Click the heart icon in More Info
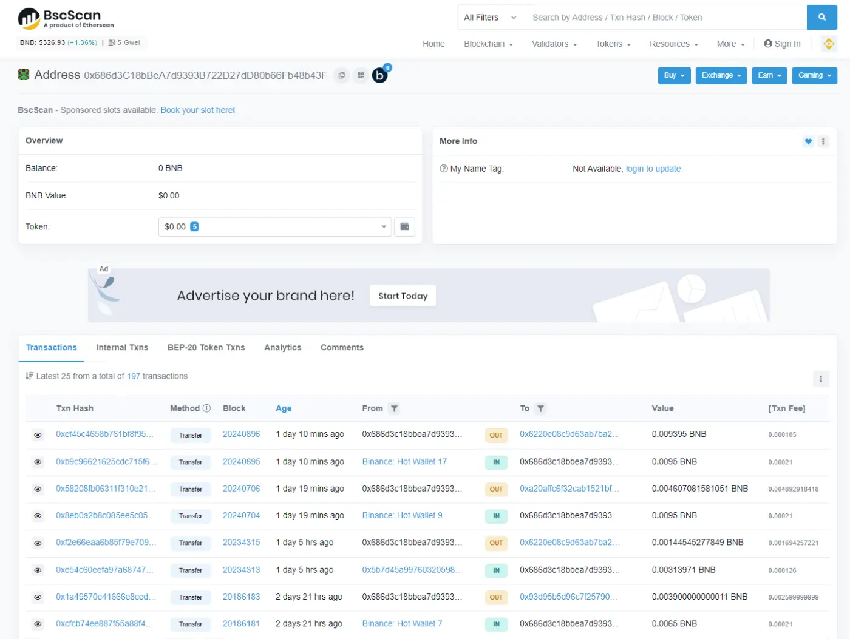 [807, 141]
